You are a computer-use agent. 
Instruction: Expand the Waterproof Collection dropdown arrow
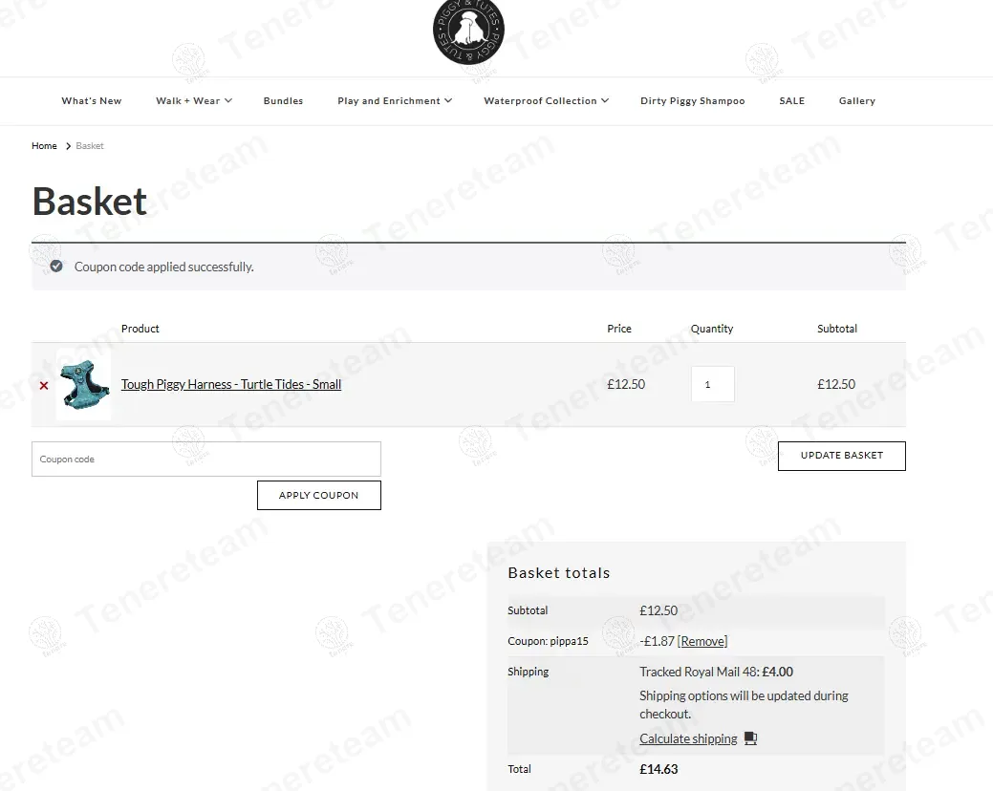click(x=605, y=100)
